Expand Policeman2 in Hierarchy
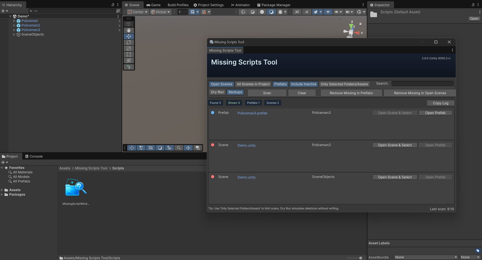This screenshot has width=482, height=260. [x=14, y=25]
